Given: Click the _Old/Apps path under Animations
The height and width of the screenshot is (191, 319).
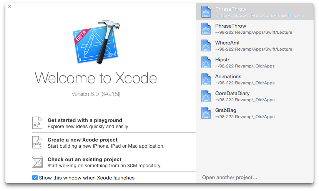Looking at the screenshot, I should 245,83.
